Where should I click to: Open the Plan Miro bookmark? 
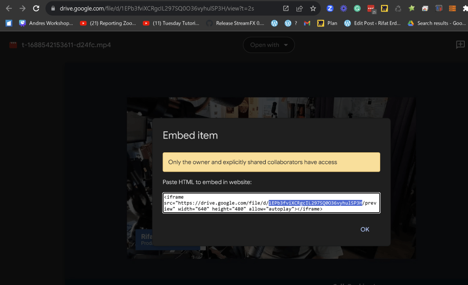[x=327, y=23]
